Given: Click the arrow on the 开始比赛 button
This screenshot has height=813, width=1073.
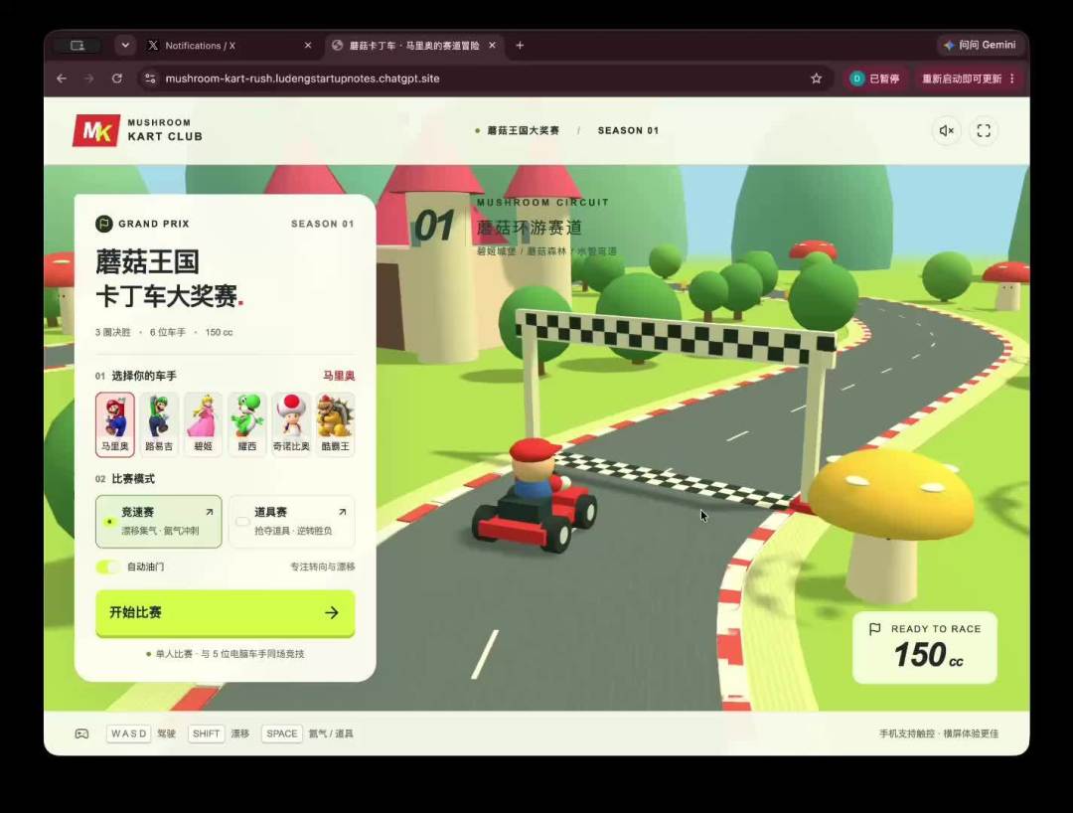Looking at the screenshot, I should (332, 612).
